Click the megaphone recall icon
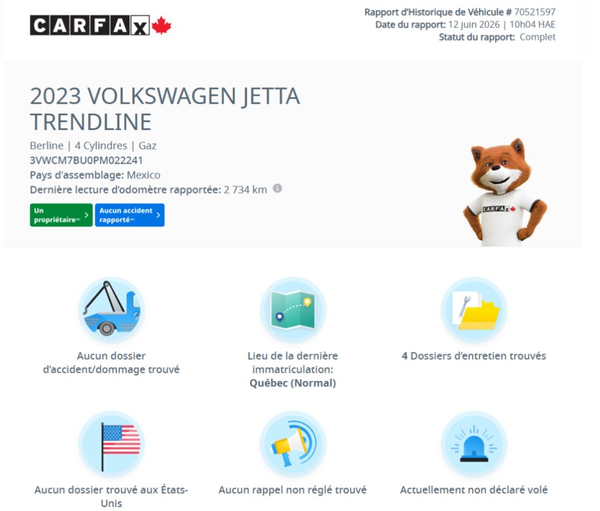This screenshot has height=511, width=600. 293,444
